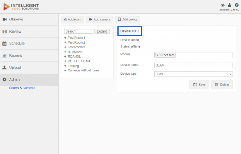Viewport: 241px width, 154px height.
Task: Select ROAMXL in the tree
Action: coord(74,57)
